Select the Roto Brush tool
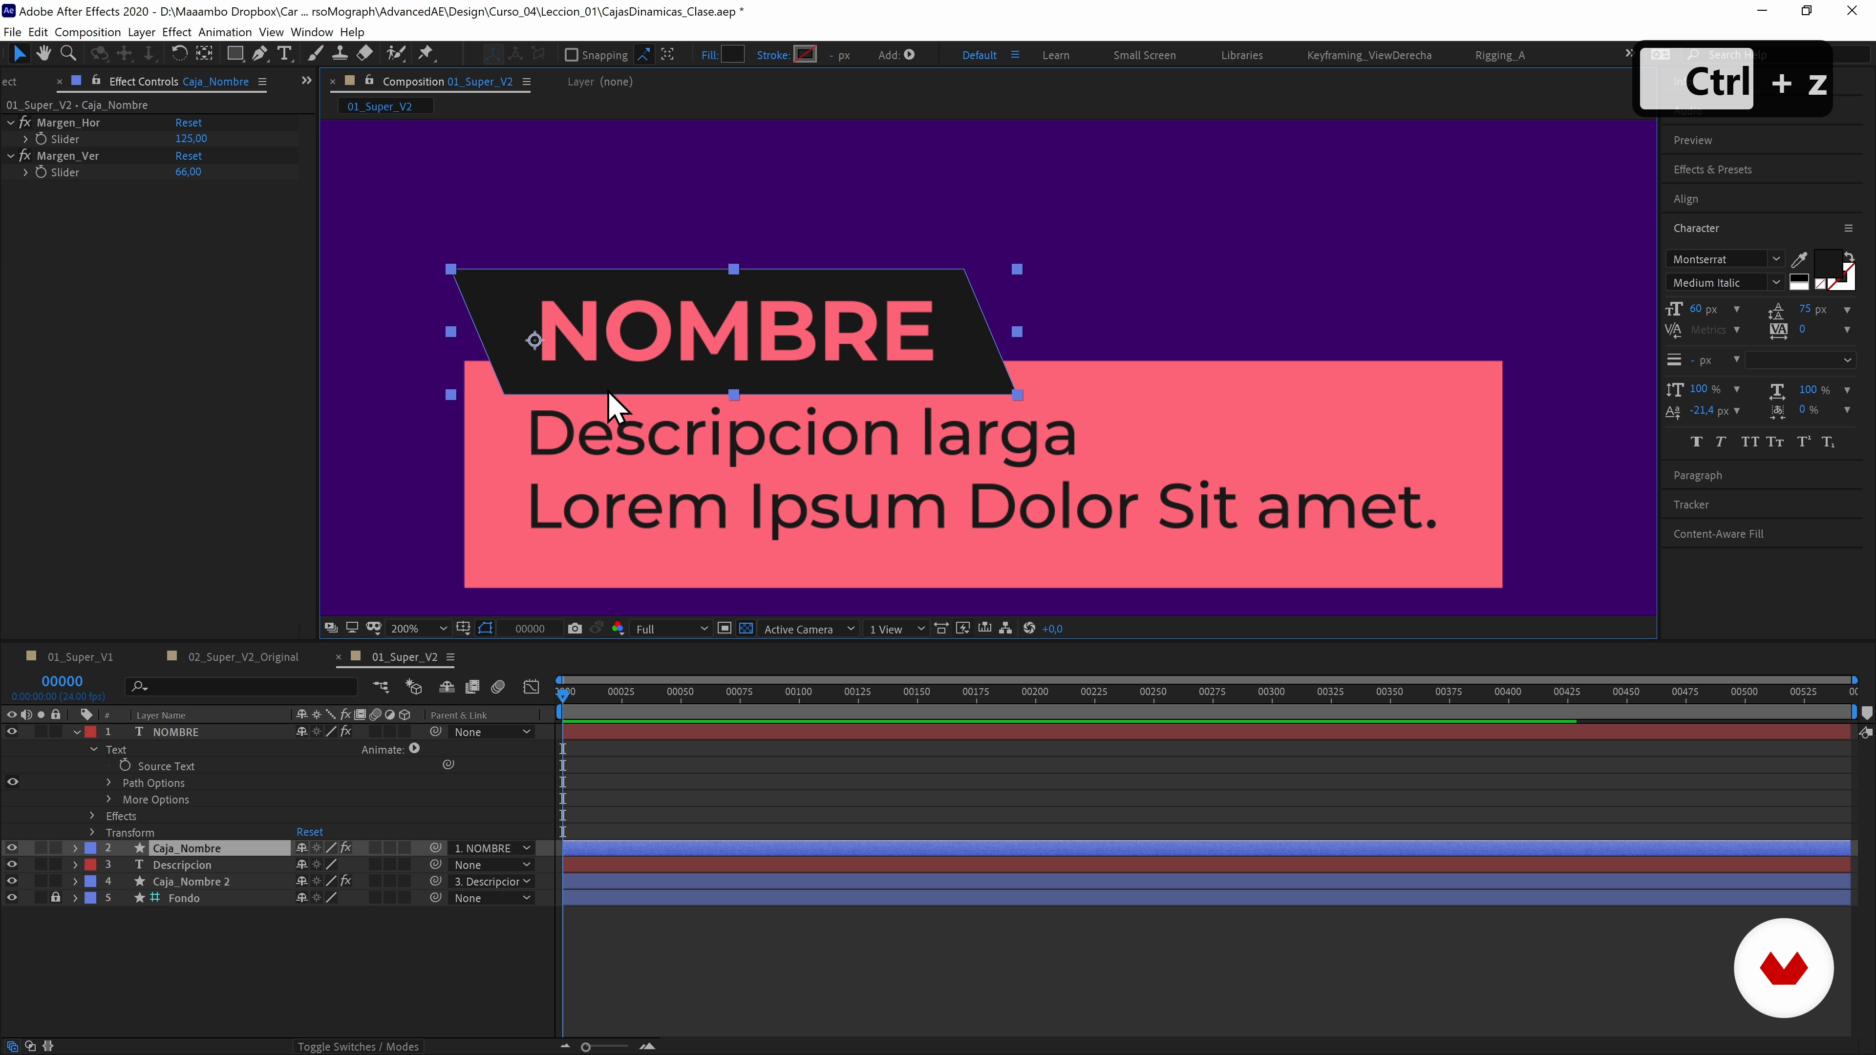 395,54
